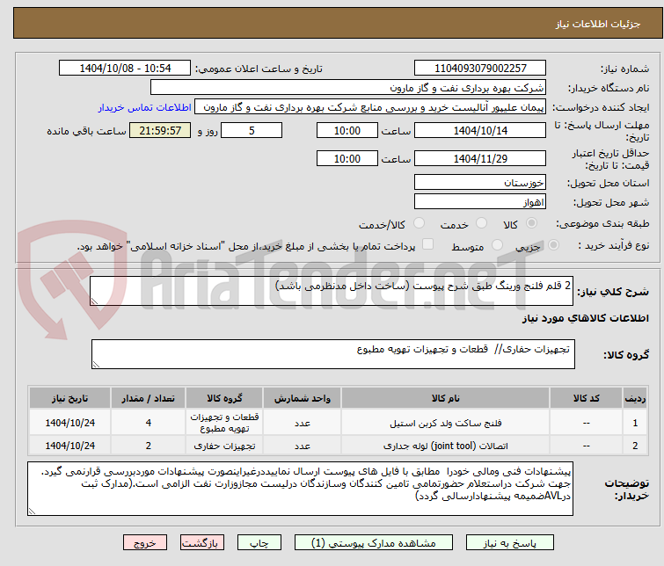Select the کالا radio button

(531, 223)
